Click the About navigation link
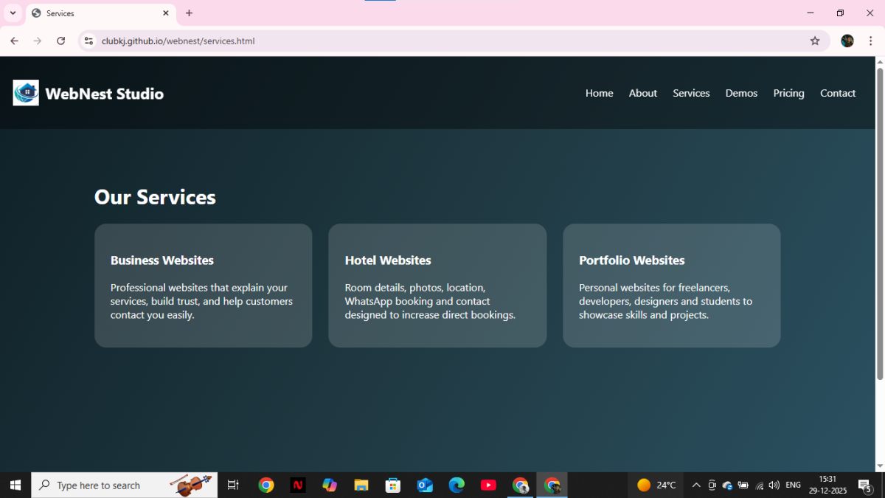Image resolution: width=885 pixels, height=498 pixels. [642, 93]
